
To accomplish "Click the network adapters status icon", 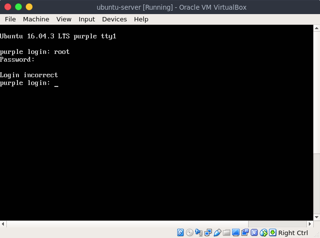I will tap(208, 233).
